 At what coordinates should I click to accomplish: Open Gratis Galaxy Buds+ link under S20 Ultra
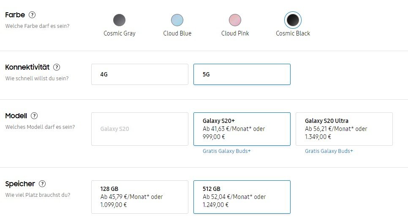click(x=329, y=151)
